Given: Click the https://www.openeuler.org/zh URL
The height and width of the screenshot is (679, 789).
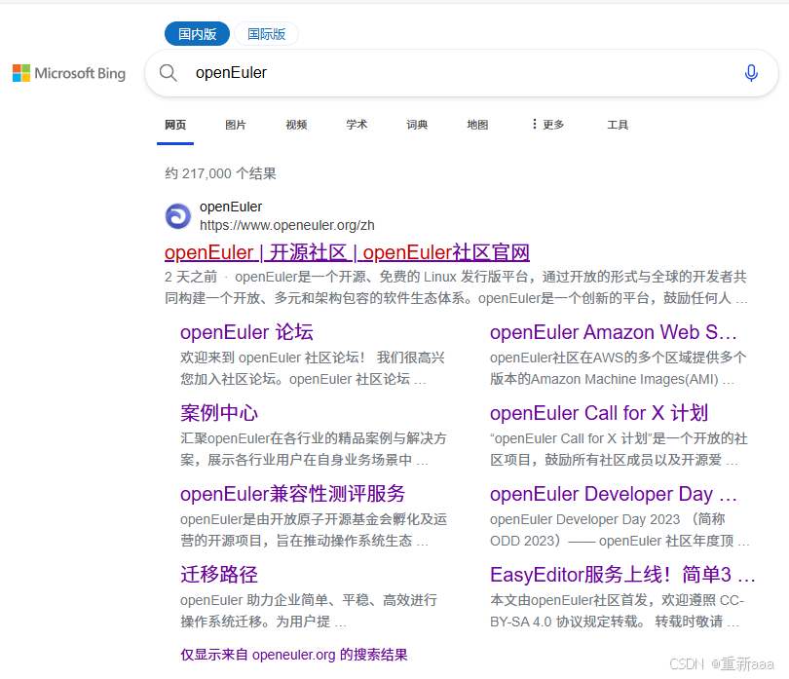Looking at the screenshot, I should (286, 225).
